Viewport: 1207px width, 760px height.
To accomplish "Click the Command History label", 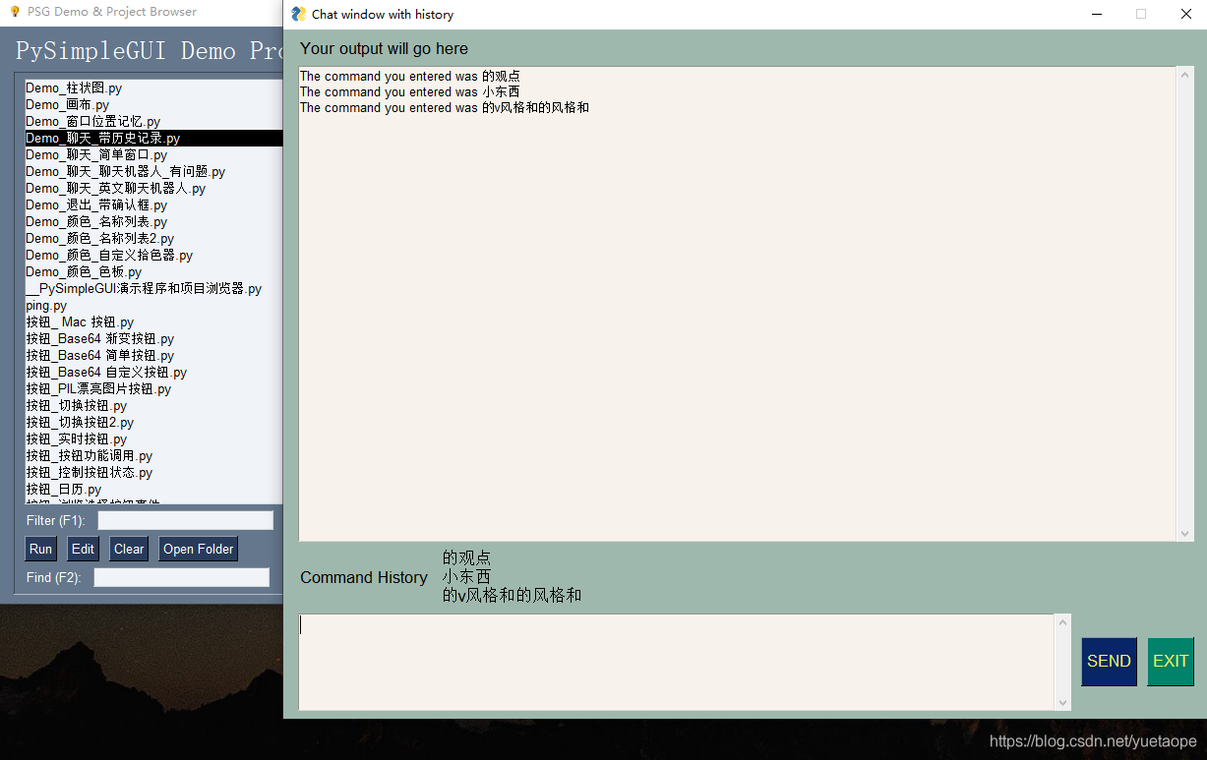I will (364, 577).
